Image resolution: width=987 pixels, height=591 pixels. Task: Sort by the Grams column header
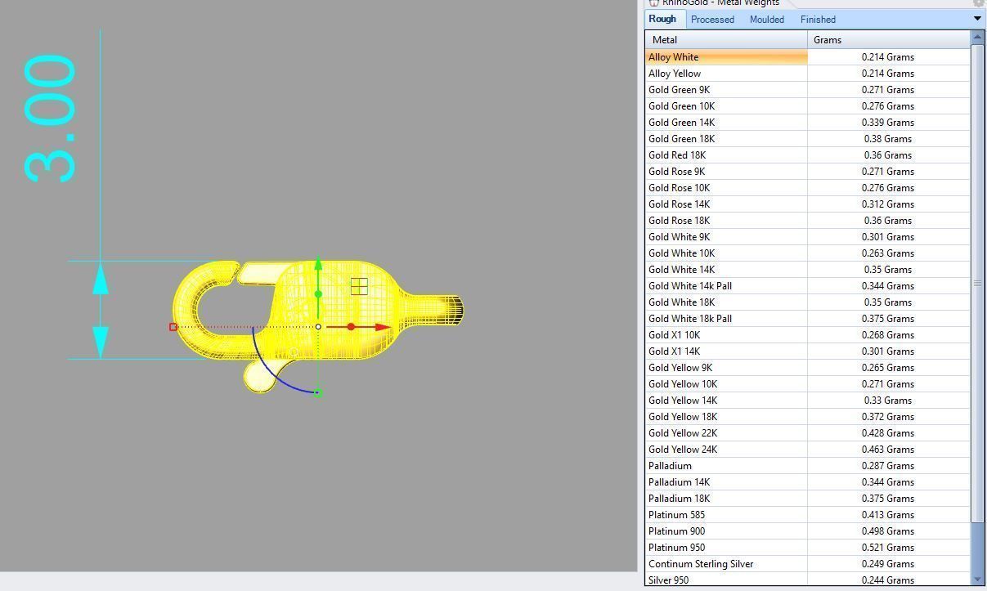tap(888, 39)
